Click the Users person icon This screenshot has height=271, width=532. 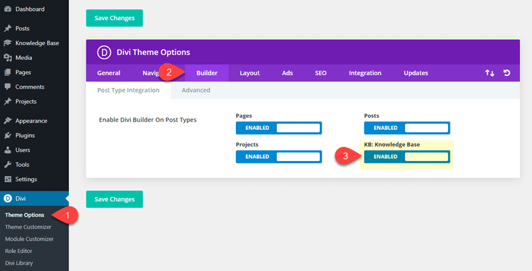[7, 150]
